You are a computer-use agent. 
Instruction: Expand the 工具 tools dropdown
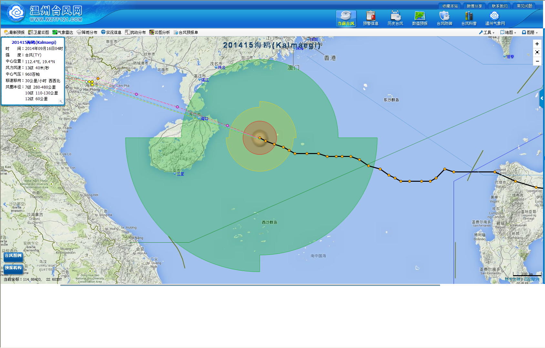(x=487, y=33)
